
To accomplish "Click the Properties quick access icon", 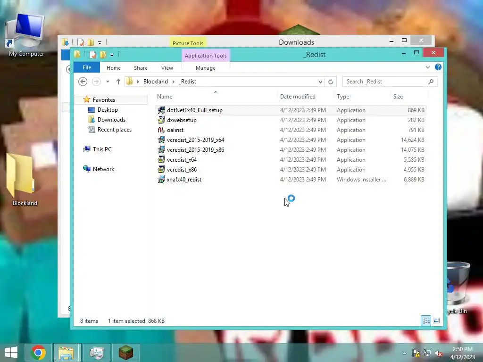I will (92, 55).
